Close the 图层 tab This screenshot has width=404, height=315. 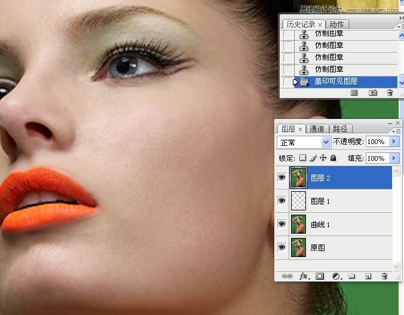coord(301,129)
